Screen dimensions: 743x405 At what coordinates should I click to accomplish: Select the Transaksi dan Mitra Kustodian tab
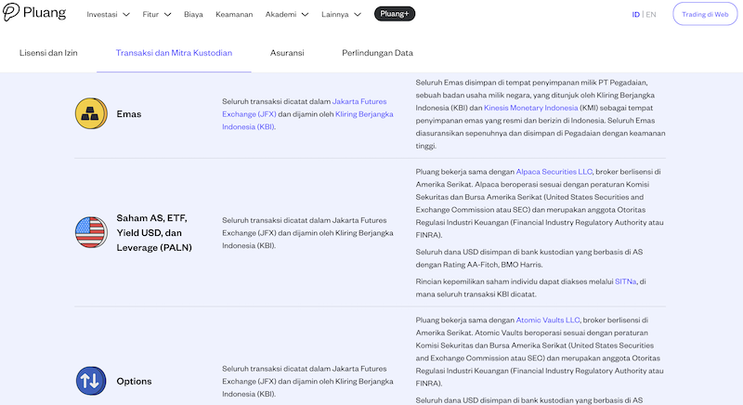[x=174, y=53]
